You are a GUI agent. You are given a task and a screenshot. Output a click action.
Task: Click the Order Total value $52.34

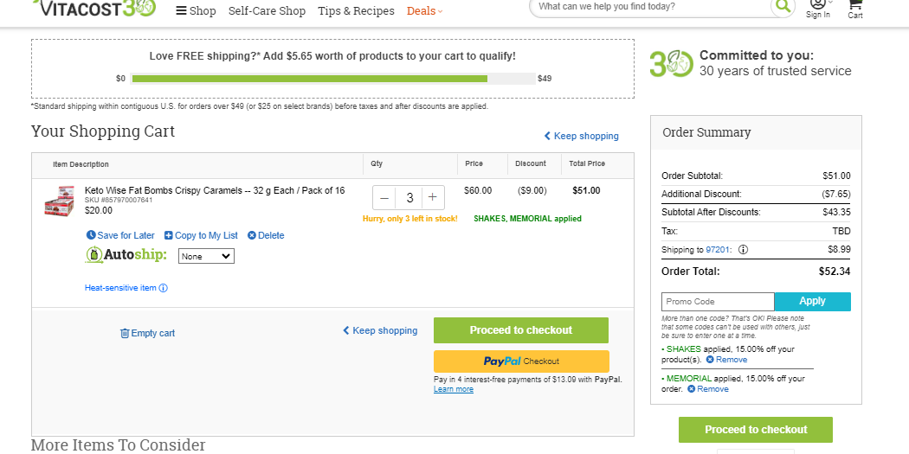coord(835,271)
